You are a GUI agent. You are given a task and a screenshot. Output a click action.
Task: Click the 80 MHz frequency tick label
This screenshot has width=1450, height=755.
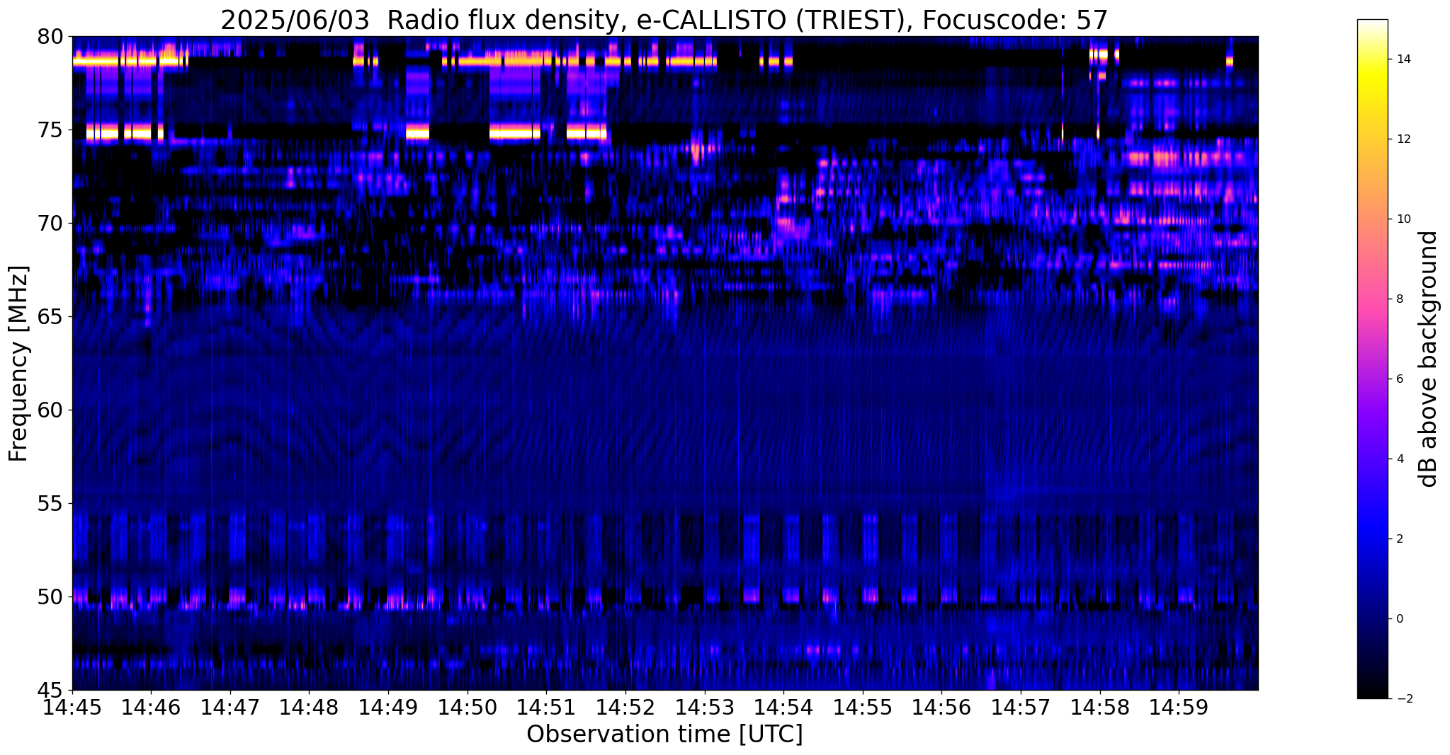click(50, 36)
